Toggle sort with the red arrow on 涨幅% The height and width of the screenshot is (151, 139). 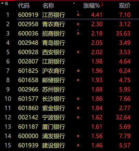pos(102,4)
